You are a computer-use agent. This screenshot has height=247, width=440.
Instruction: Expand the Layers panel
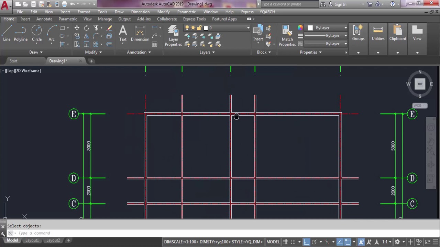(207, 52)
